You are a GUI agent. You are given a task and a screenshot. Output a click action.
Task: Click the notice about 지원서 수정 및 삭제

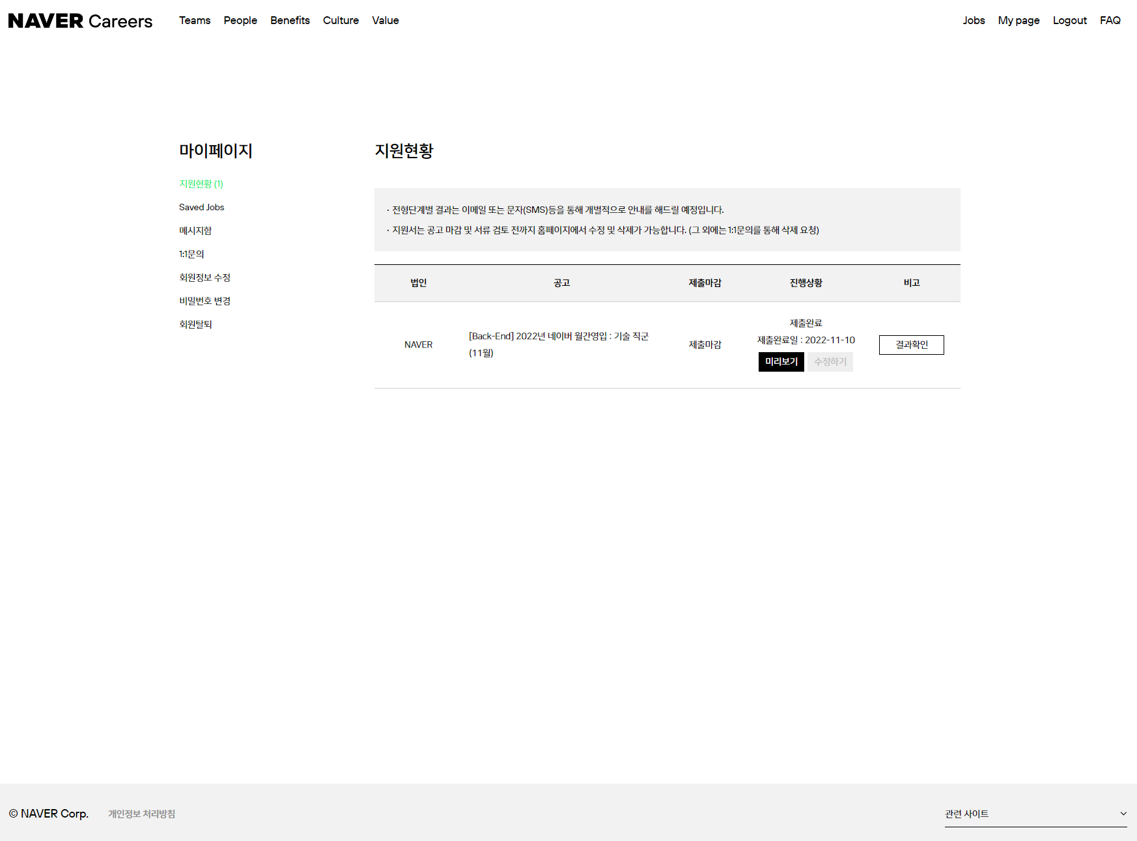pyautogui.click(x=603, y=230)
